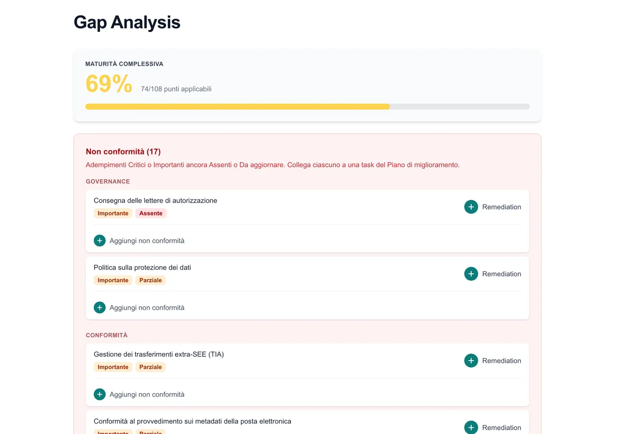
Task: Click the 'MATURITÀ COMPLESSIVA' label
Action: [124, 64]
